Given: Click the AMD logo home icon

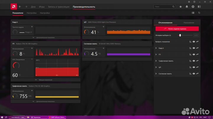Looking at the screenshot, I should [14, 6].
